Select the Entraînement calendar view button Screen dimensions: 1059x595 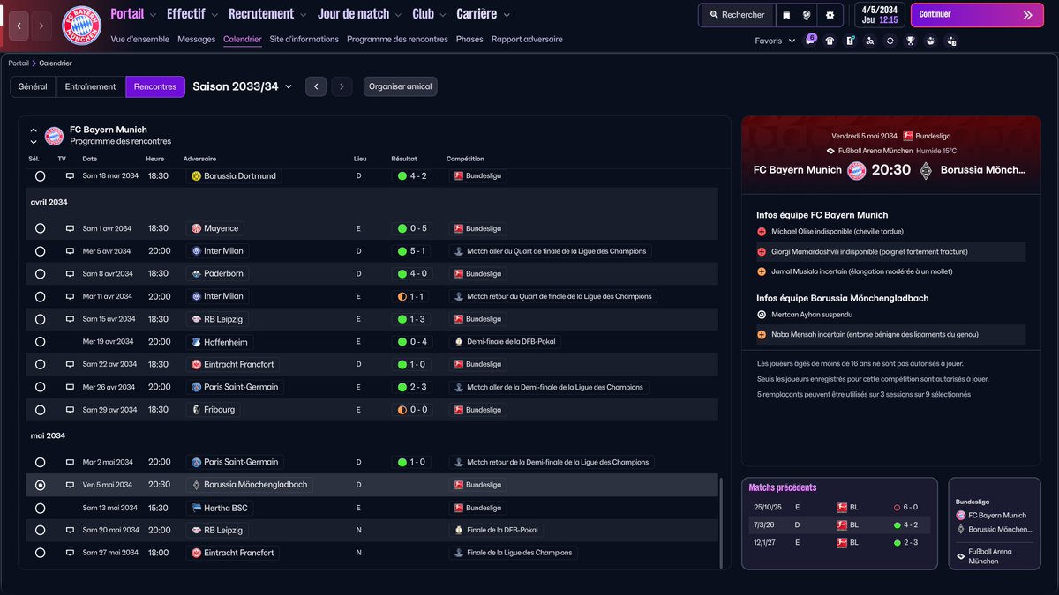(91, 86)
